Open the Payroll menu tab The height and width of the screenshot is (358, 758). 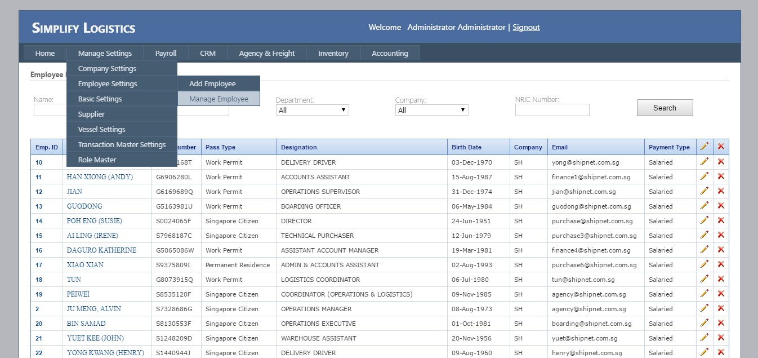pyautogui.click(x=166, y=53)
